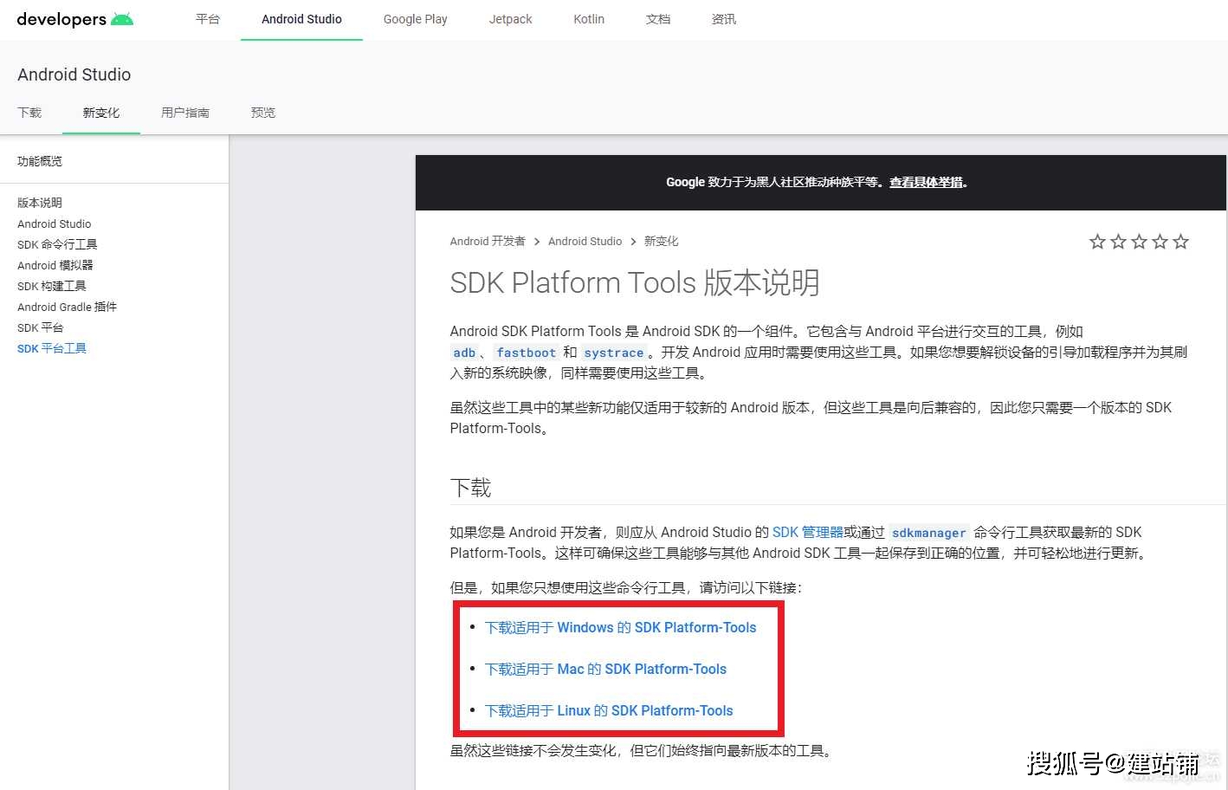Switch to the 下载 sub-tab
Screen dimensions: 1228x790
(29, 113)
